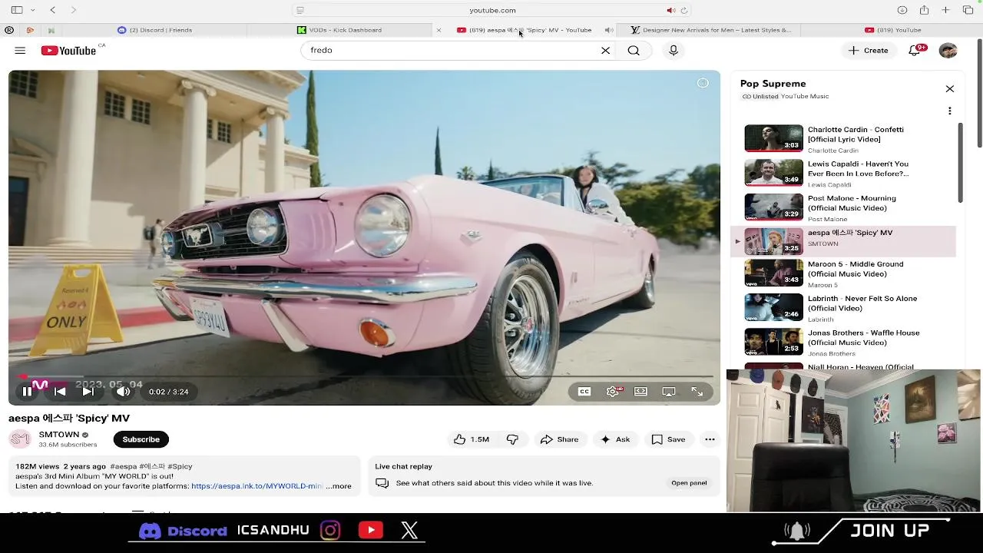Skip to next video in player
The width and height of the screenshot is (983, 553).
tap(88, 392)
